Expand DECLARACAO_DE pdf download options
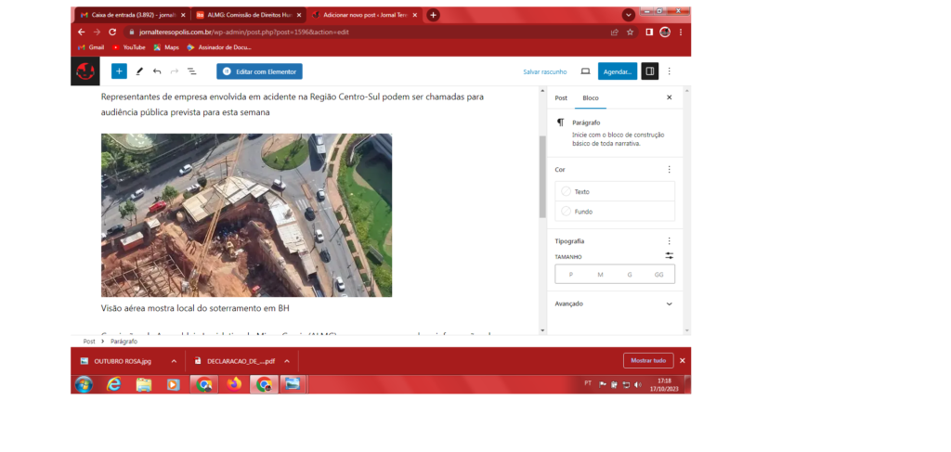This screenshot has height=452, width=951. (x=287, y=361)
